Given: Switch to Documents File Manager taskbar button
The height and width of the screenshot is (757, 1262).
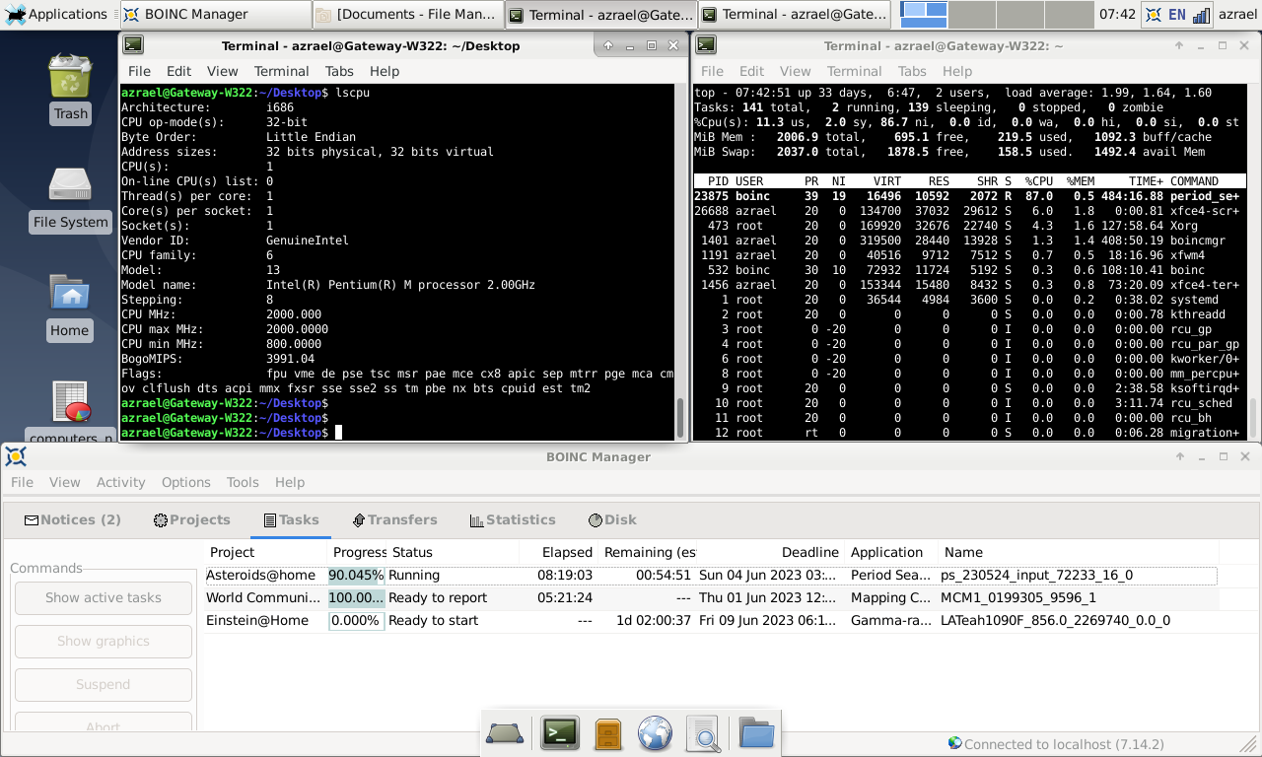Looking at the screenshot, I should [x=408, y=14].
